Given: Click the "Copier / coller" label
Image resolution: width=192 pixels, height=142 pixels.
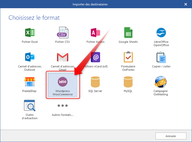Looking at the screenshot, I should tap(161, 66).
